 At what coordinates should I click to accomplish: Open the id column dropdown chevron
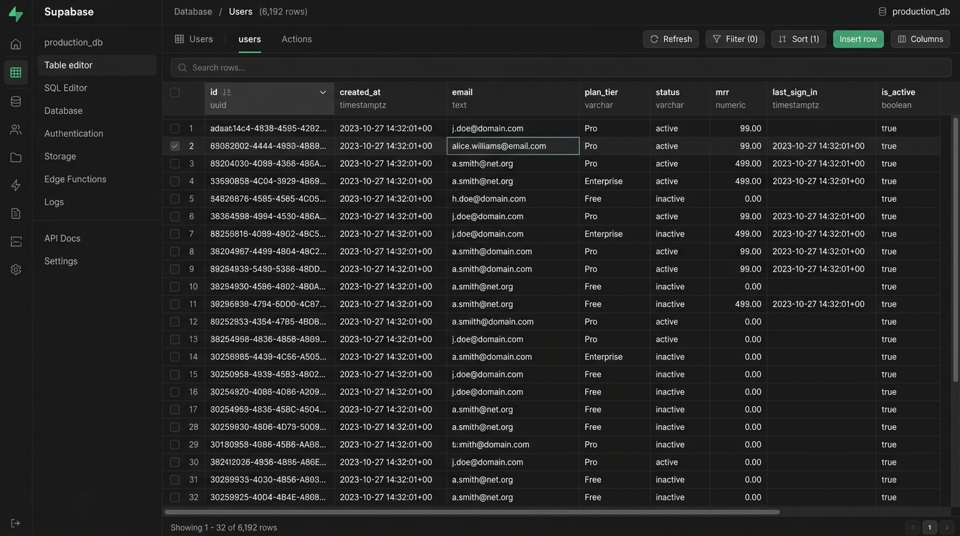pyautogui.click(x=323, y=92)
